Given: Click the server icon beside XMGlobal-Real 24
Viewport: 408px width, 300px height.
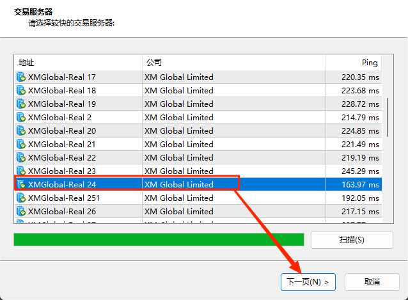Looking at the screenshot, I should [x=21, y=184].
